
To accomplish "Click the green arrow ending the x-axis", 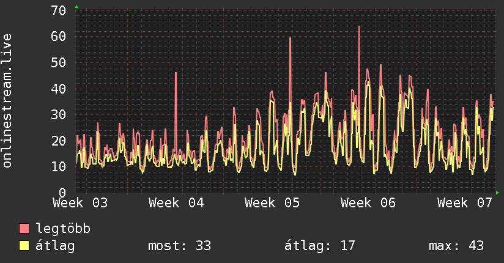I will pyautogui.click(x=497, y=193).
